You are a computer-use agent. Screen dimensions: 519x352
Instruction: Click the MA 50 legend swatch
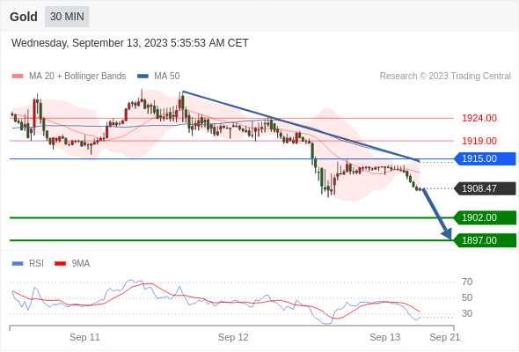143,77
